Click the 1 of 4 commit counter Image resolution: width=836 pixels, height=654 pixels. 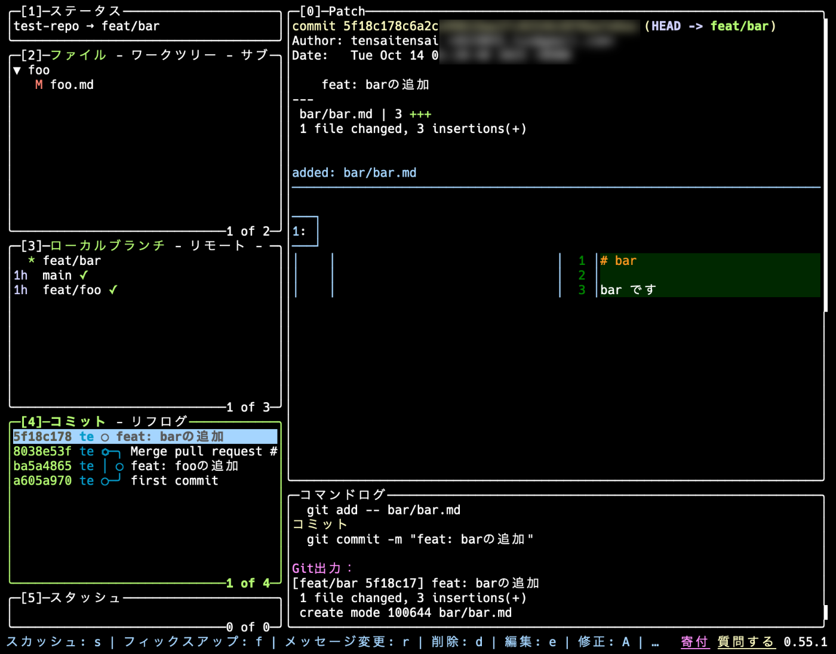pos(248,583)
